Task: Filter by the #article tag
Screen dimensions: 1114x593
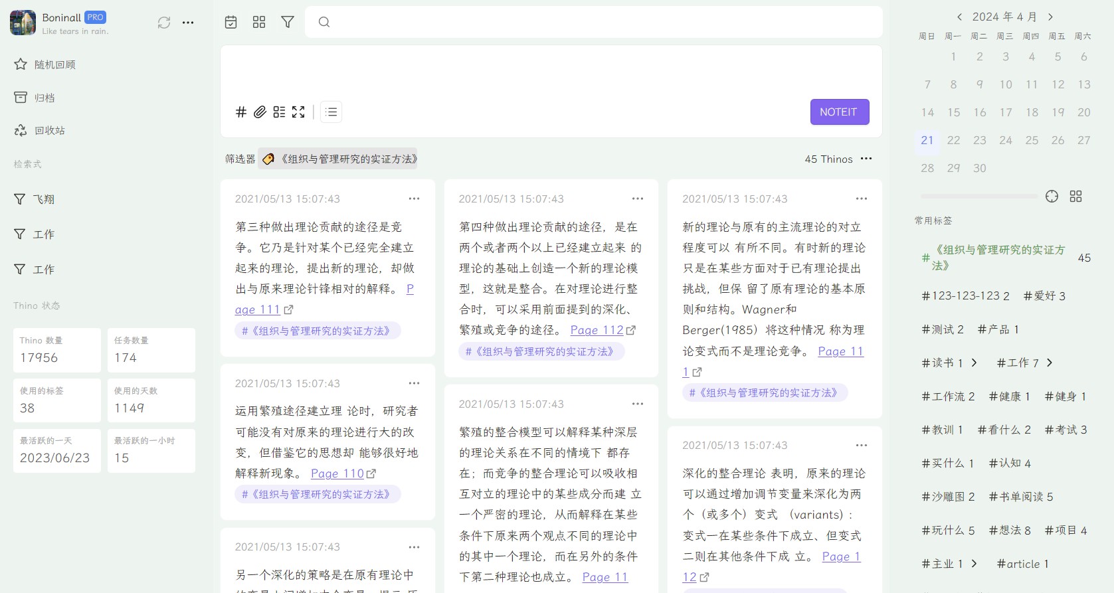Action: pyautogui.click(x=1022, y=564)
